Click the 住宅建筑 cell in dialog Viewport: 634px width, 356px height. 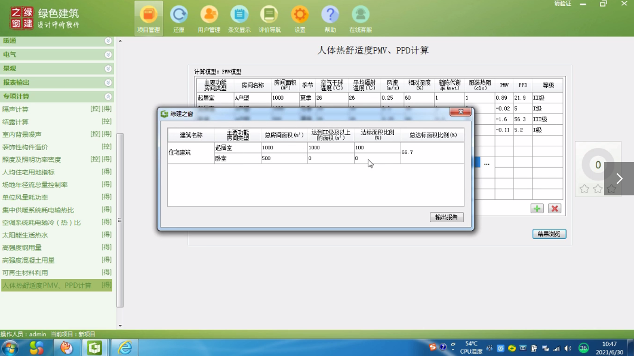pos(191,152)
